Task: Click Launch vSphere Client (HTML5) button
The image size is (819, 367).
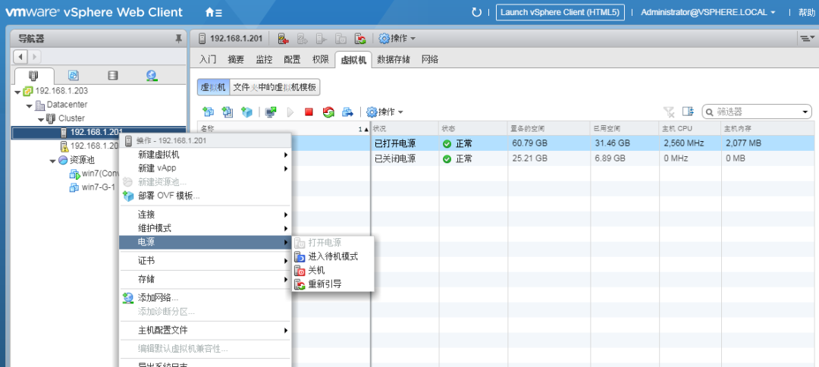Action: (560, 13)
